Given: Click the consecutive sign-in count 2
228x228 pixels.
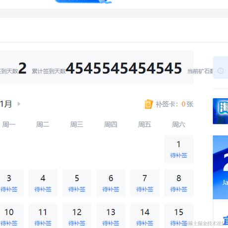Looking at the screenshot, I should 22,68.
